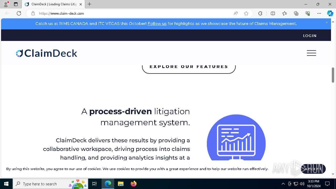Open a new tab
This screenshot has width=336, height=189.
(x=89, y=4)
